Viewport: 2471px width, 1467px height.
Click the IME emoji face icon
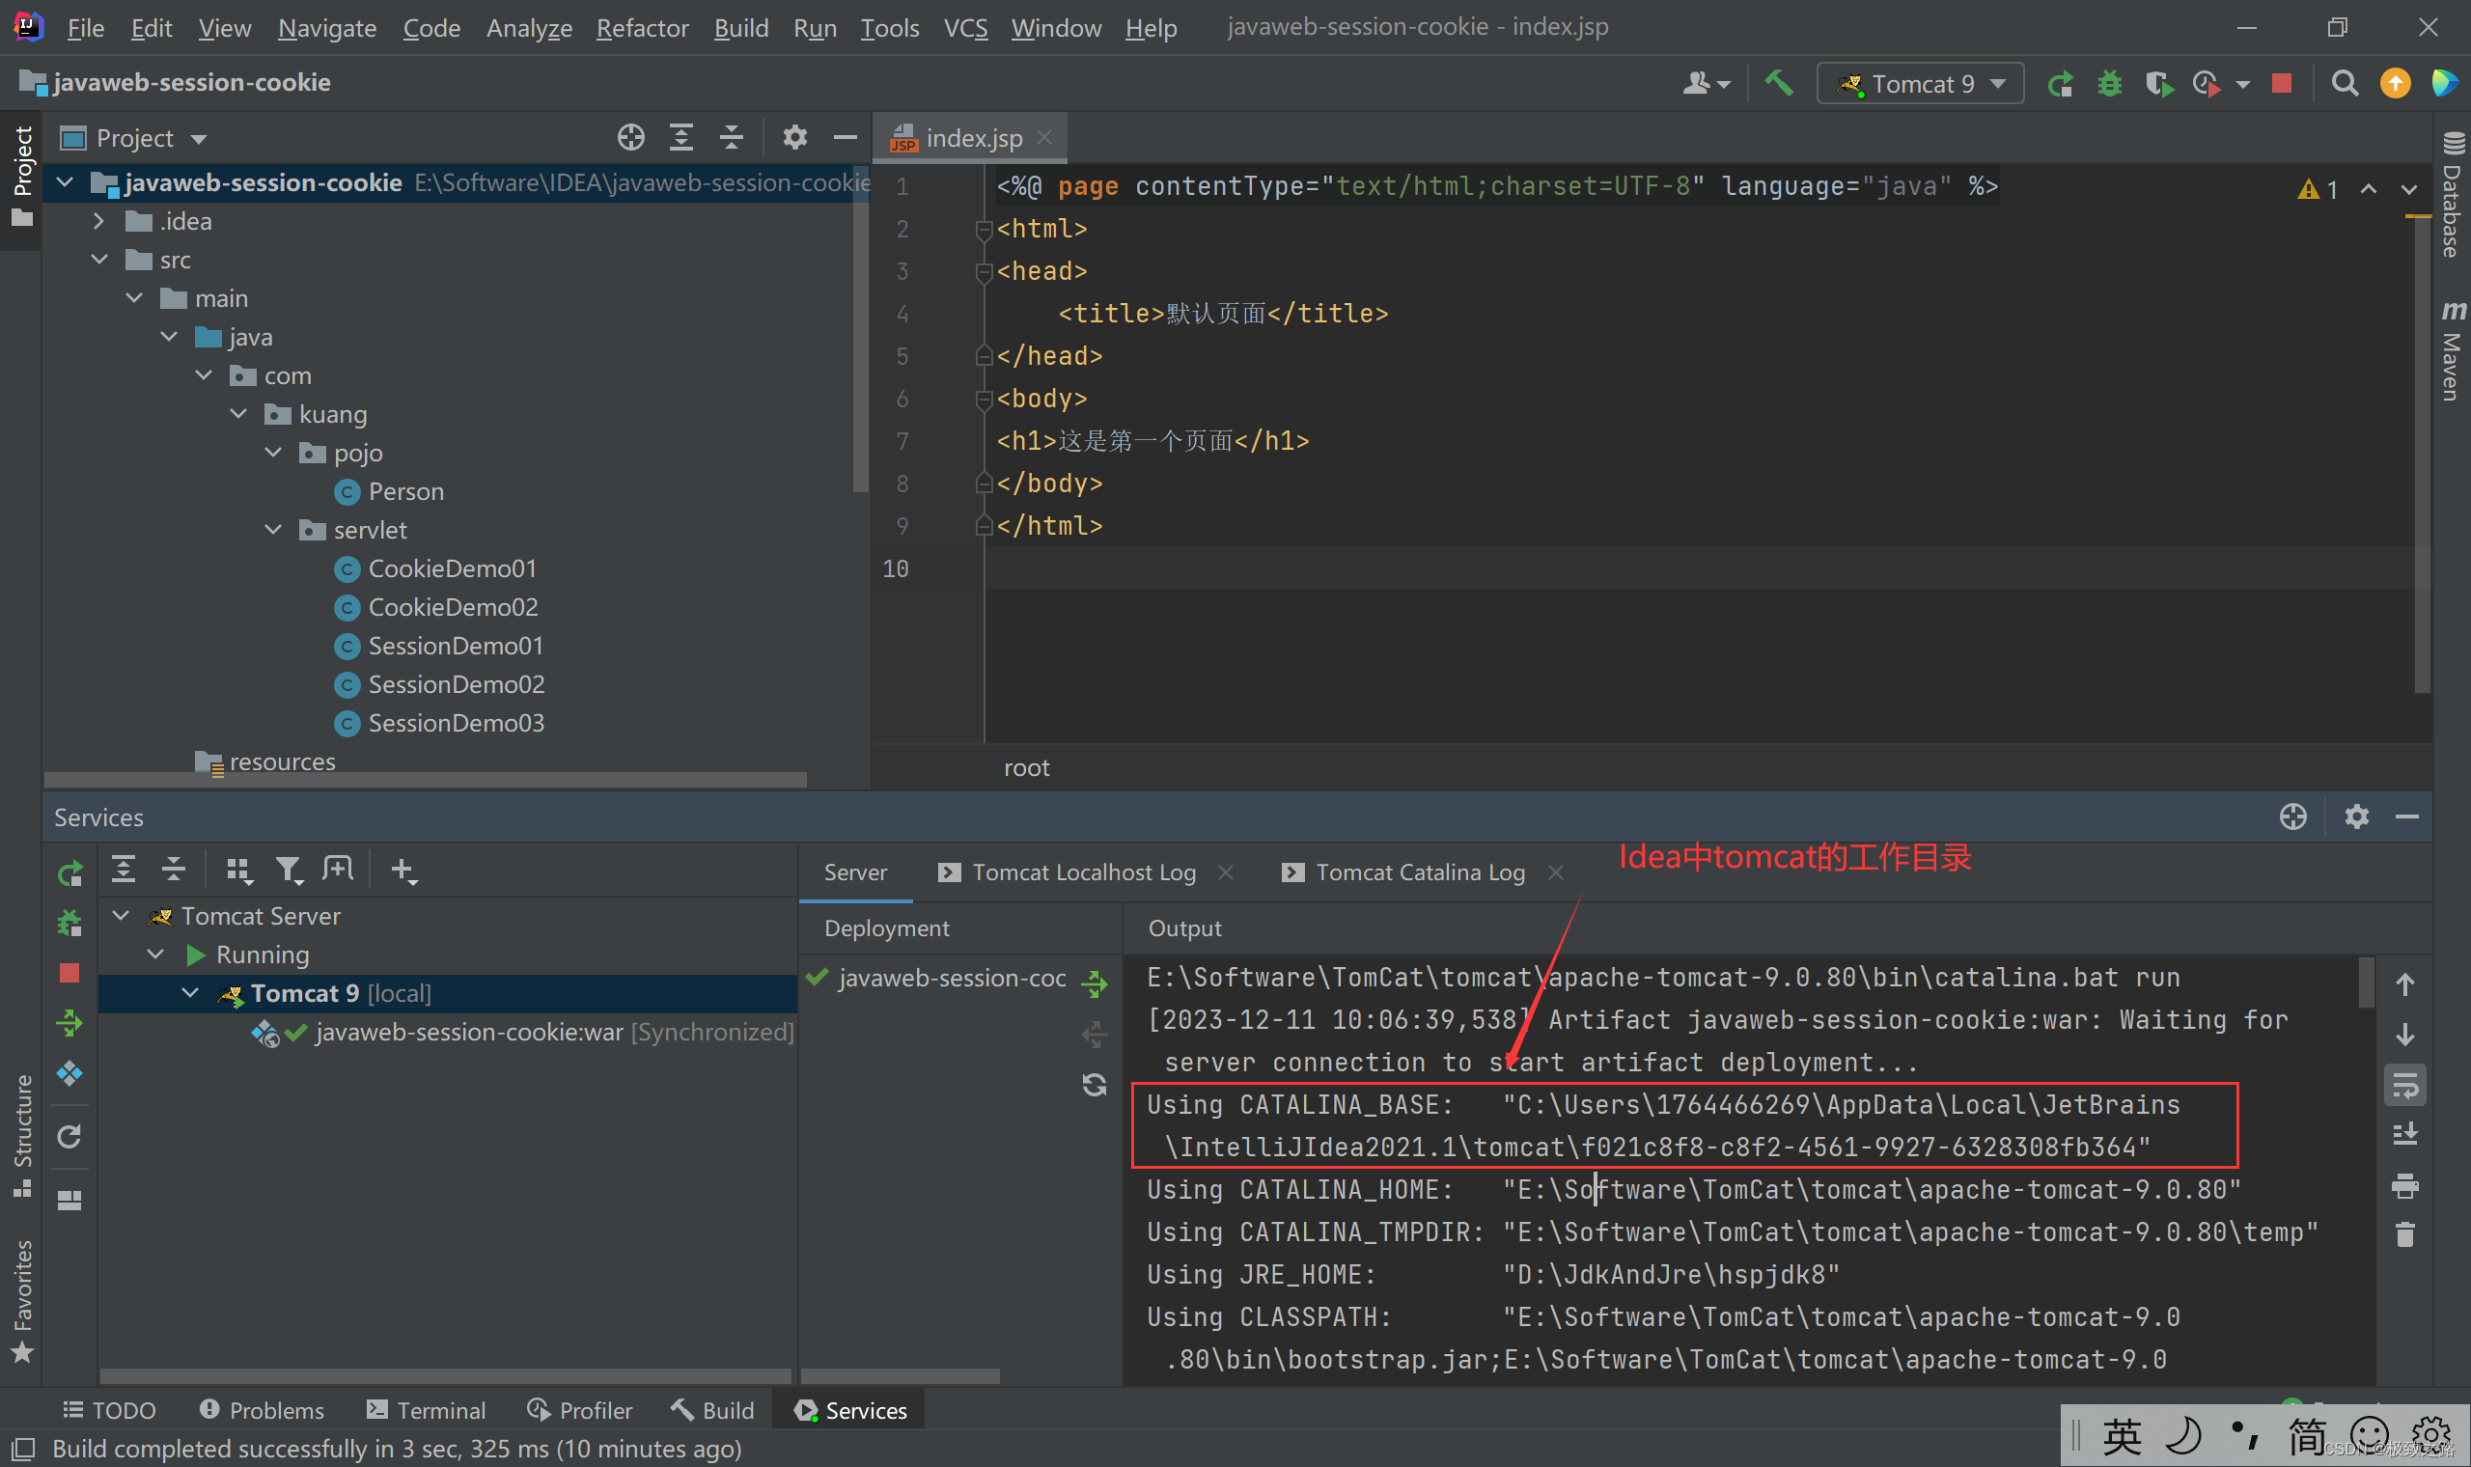coord(2371,1435)
